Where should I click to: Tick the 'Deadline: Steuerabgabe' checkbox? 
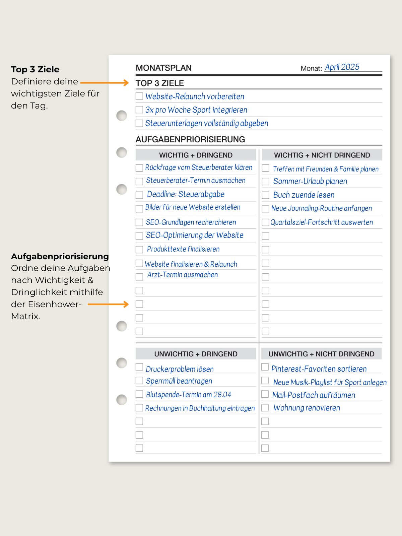tap(139, 195)
